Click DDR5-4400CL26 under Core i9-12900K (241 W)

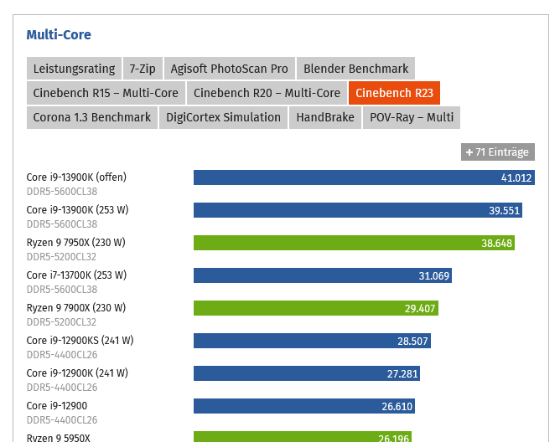[x=62, y=388]
